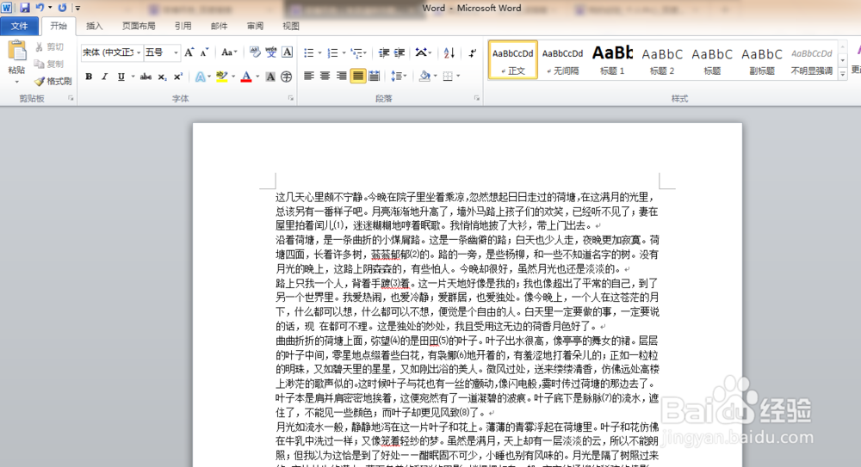The width and height of the screenshot is (861, 467).
Task: Open the underline style dropdown arrow
Action: click(x=133, y=77)
